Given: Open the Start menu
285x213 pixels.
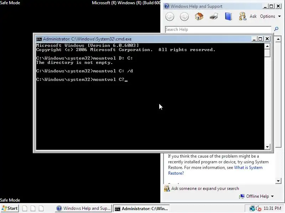Looking at the screenshot, I should tap(10, 208).
